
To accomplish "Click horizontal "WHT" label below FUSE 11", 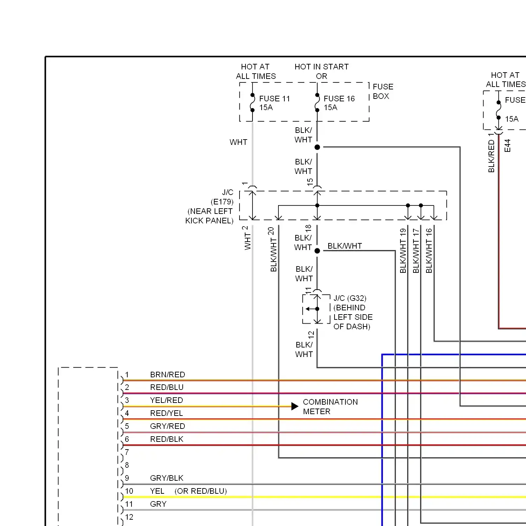I will 238,142.
